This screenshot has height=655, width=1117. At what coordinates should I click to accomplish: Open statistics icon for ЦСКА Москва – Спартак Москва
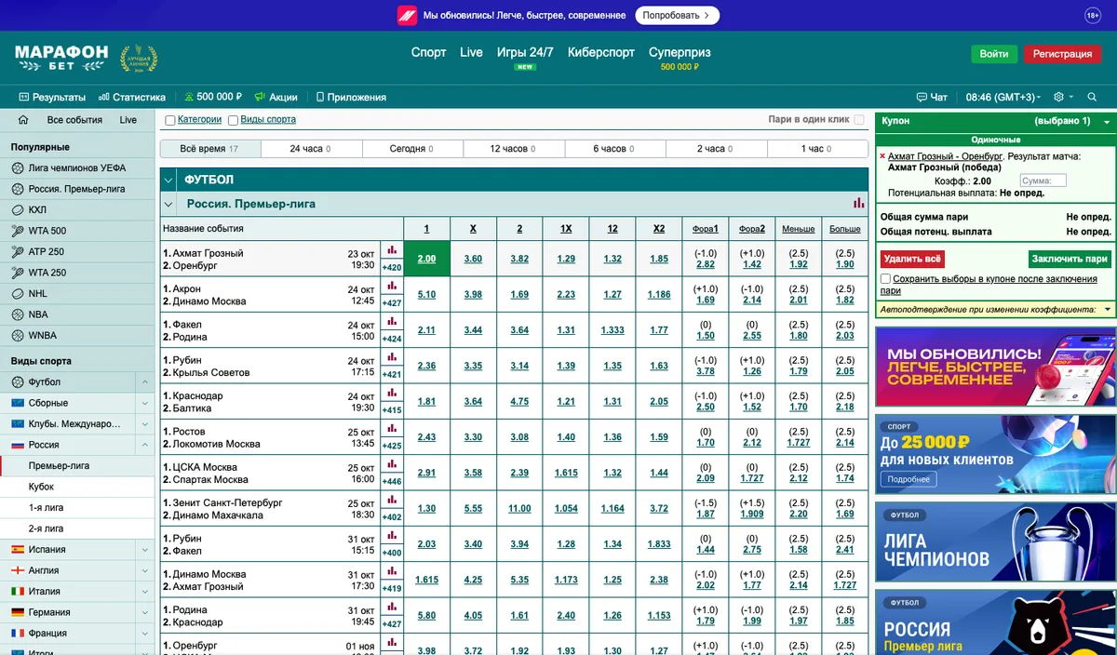tap(392, 464)
